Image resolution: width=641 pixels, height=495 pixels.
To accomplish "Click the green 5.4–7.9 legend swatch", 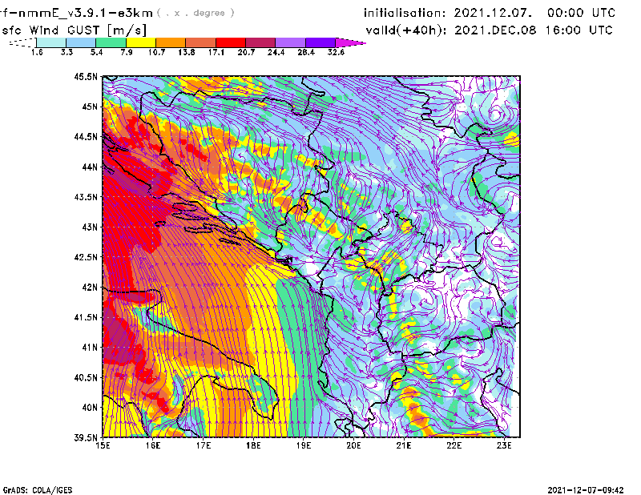I will coord(111,42).
